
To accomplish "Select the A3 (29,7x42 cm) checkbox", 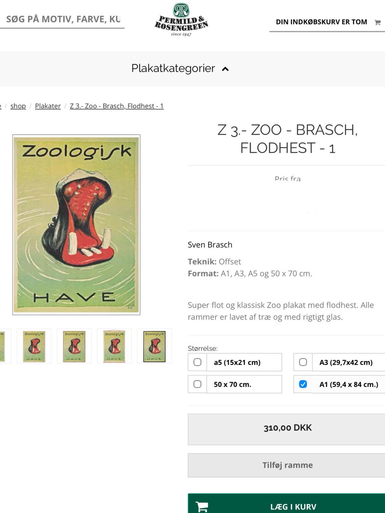I will (303, 362).
